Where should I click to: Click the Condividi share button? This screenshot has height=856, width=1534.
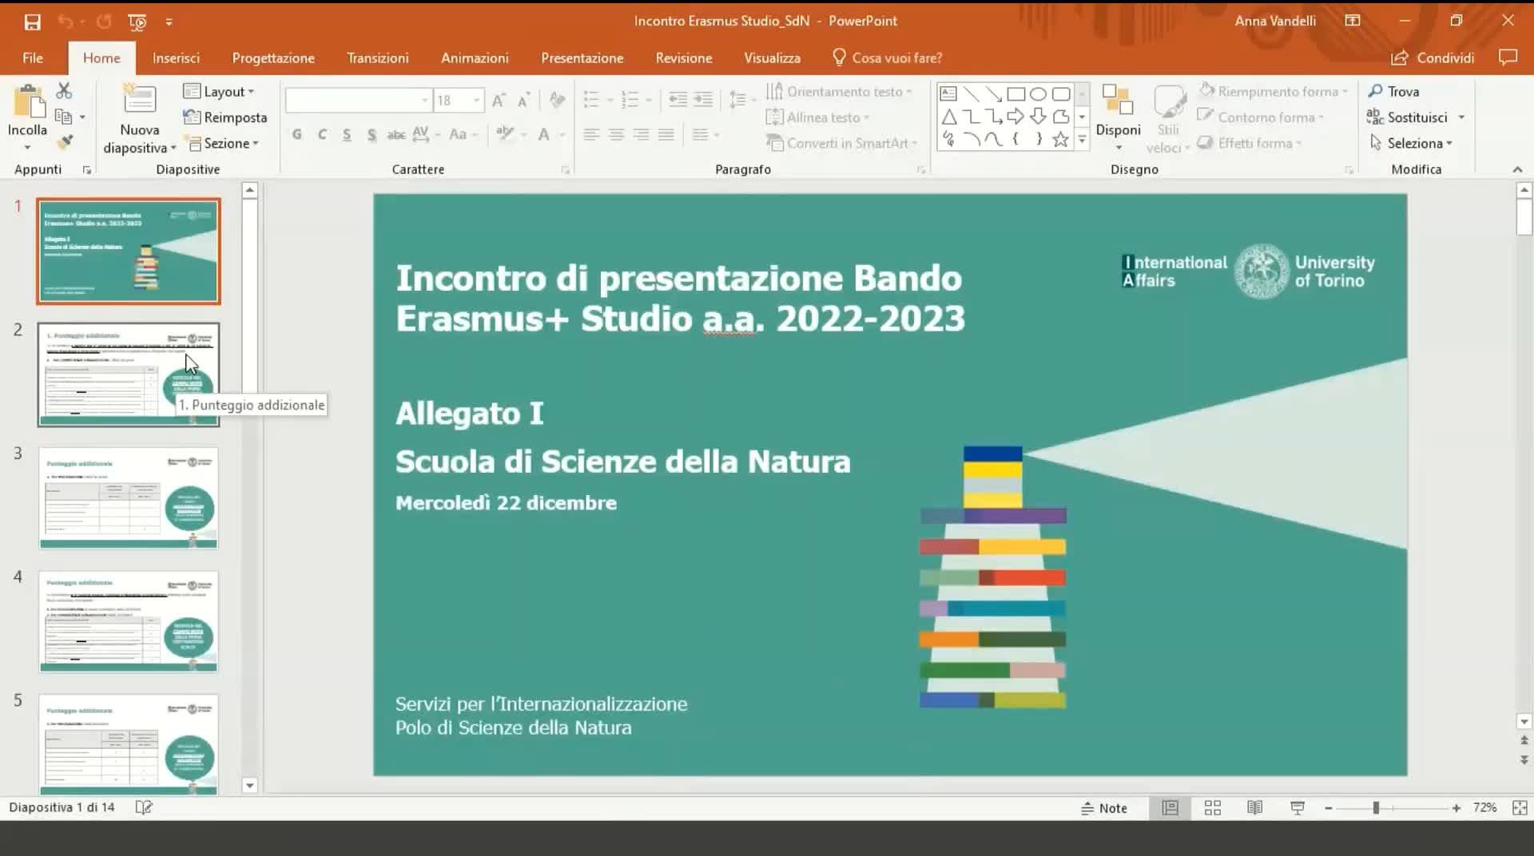coord(1433,57)
